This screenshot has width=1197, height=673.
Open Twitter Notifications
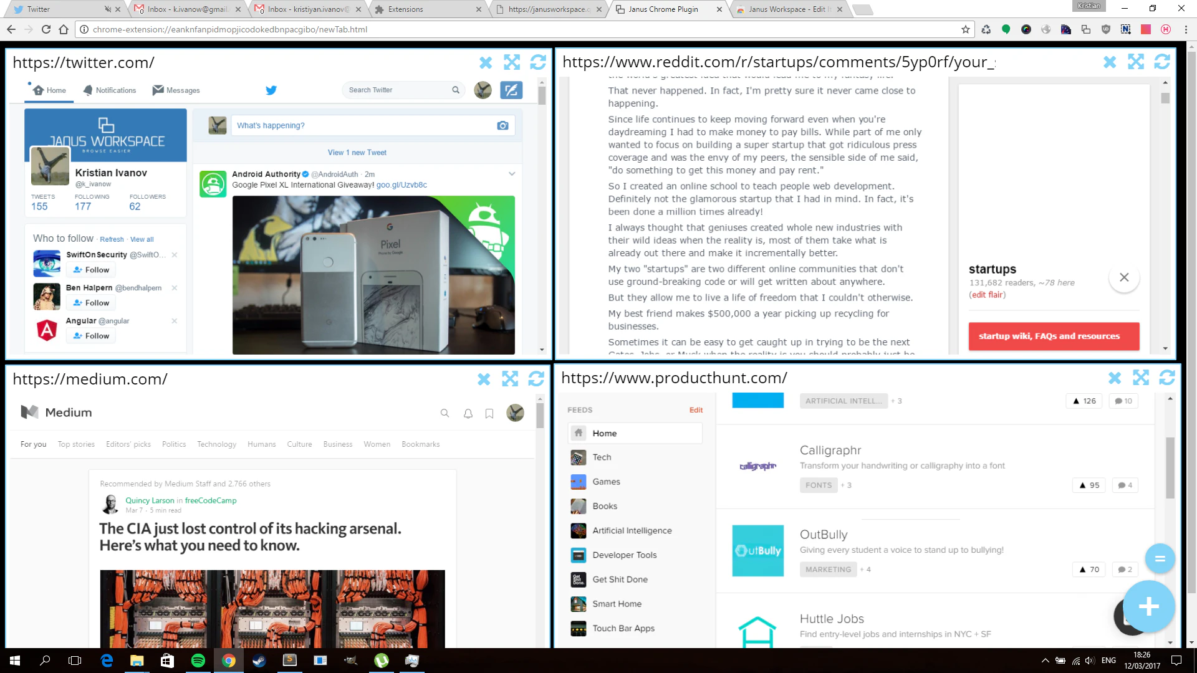tap(109, 90)
